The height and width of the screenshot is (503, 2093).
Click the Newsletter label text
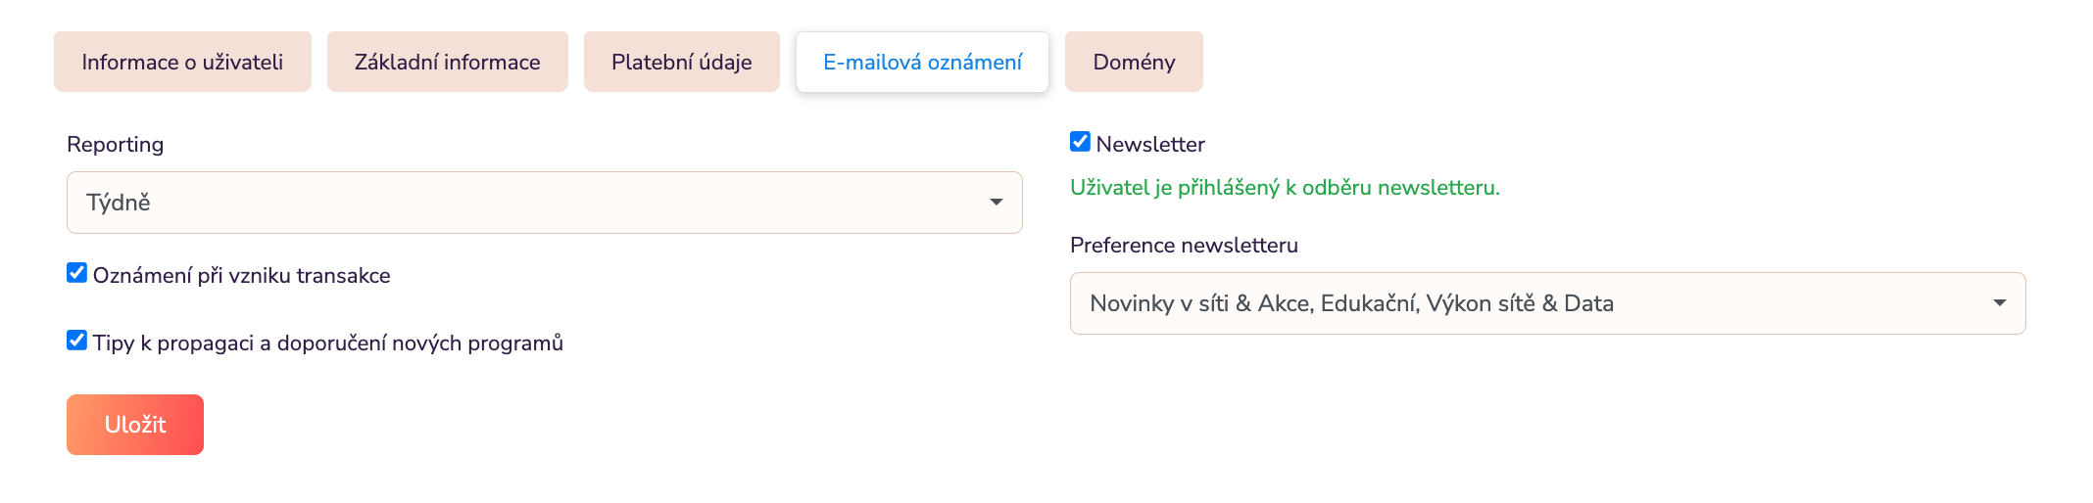(1150, 145)
